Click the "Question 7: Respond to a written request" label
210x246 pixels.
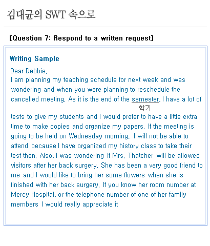coord(81,38)
